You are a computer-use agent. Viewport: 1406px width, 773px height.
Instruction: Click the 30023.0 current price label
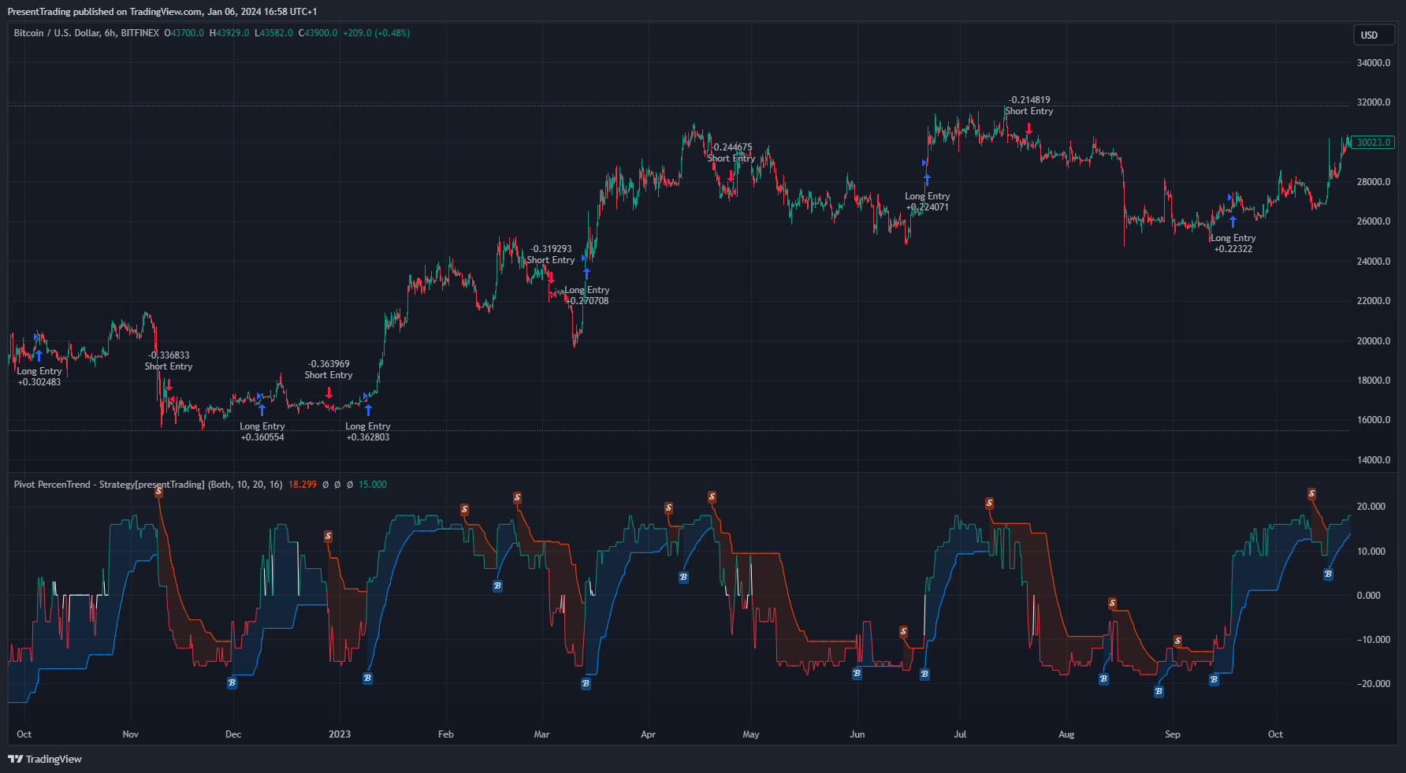(x=1373, y=143)
